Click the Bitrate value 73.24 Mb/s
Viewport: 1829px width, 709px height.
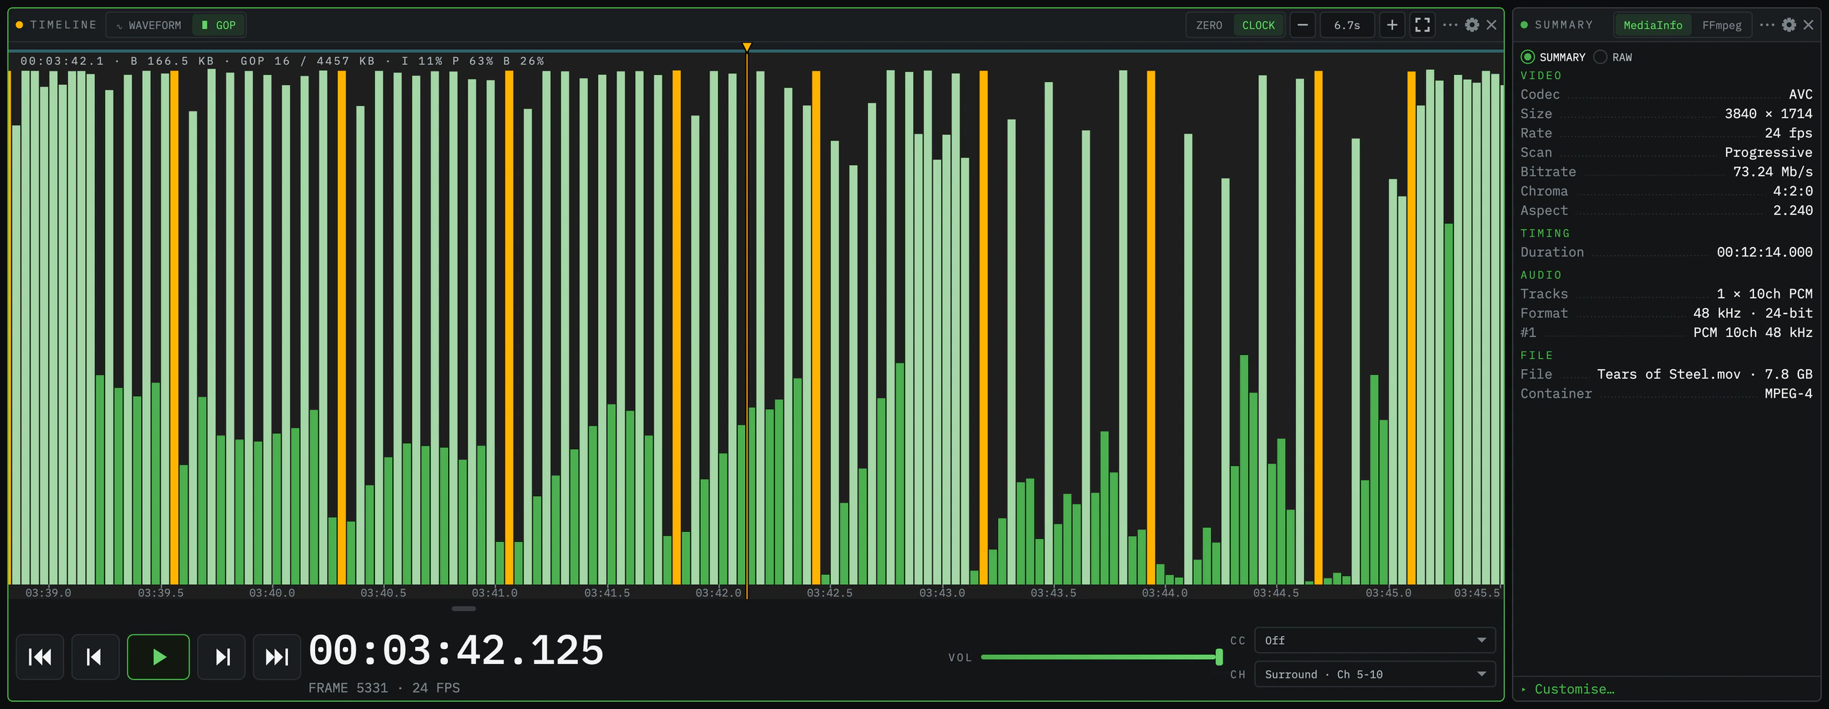point(1773,171)
